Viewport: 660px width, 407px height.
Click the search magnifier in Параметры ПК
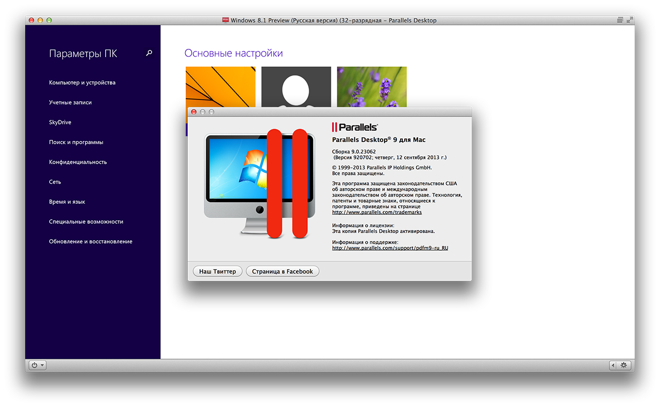pos(149,53)
